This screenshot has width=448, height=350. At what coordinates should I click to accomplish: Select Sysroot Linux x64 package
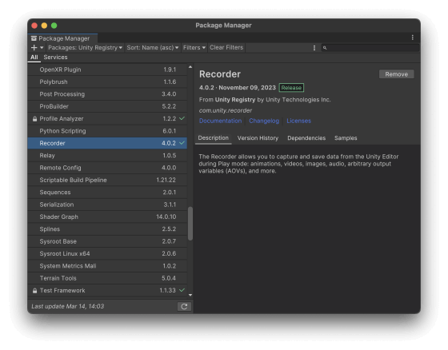[x=107, y=253]
